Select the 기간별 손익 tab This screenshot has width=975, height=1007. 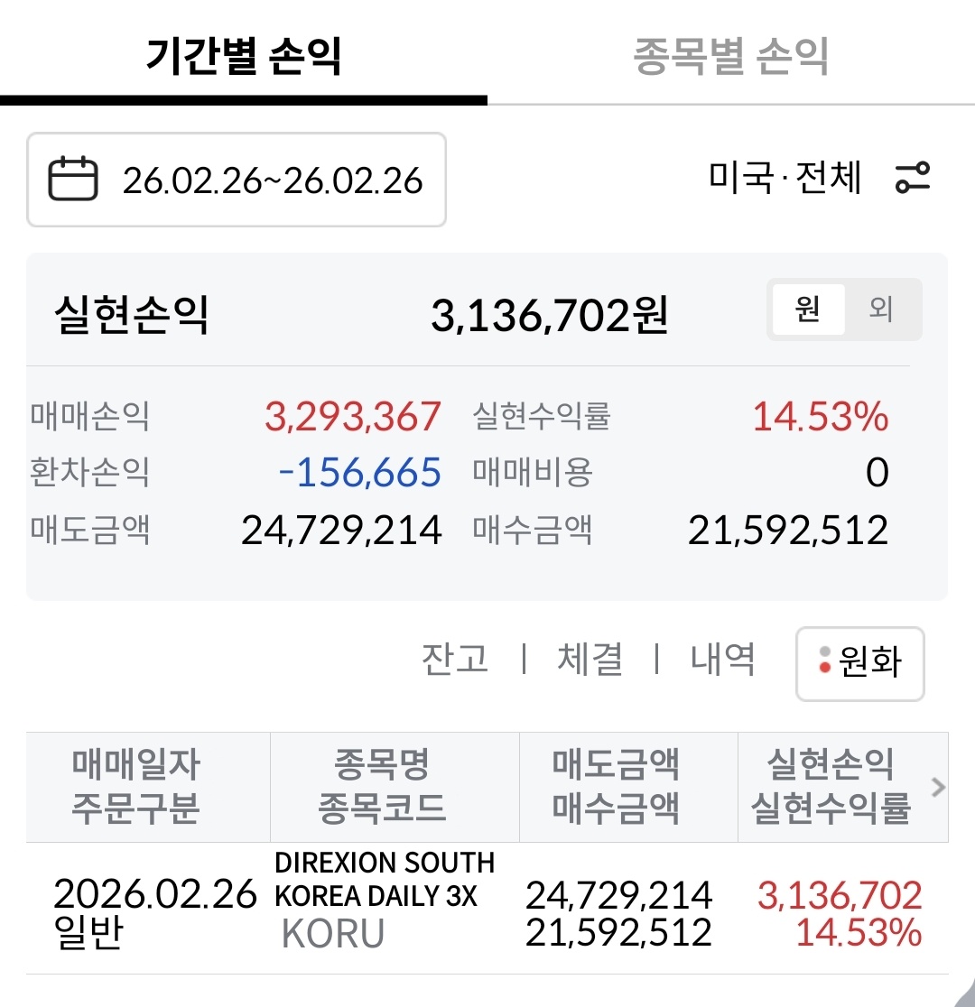click(244, 56)
